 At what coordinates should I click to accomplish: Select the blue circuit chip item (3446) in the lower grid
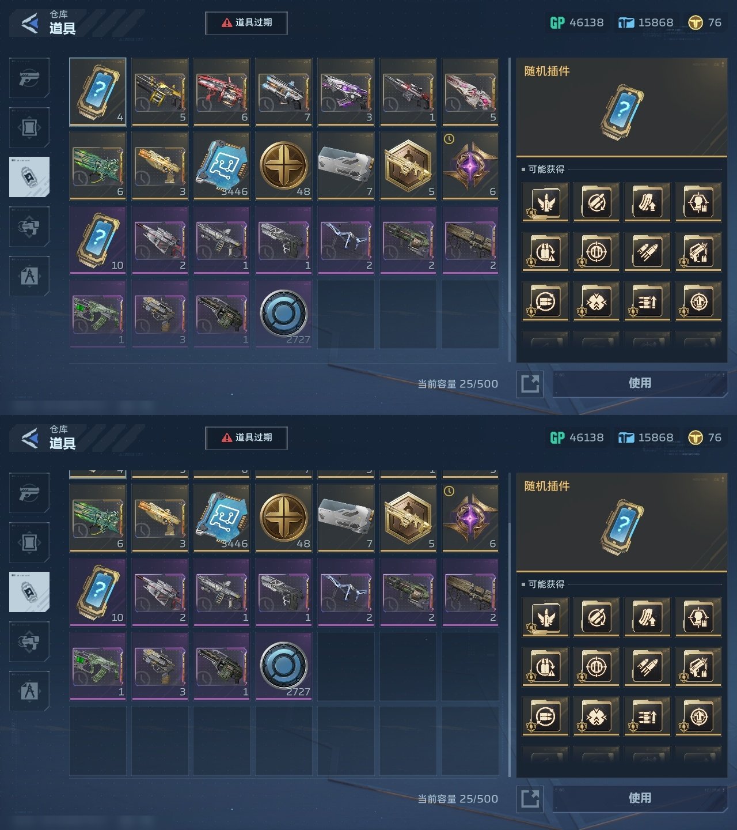[222, 518]
